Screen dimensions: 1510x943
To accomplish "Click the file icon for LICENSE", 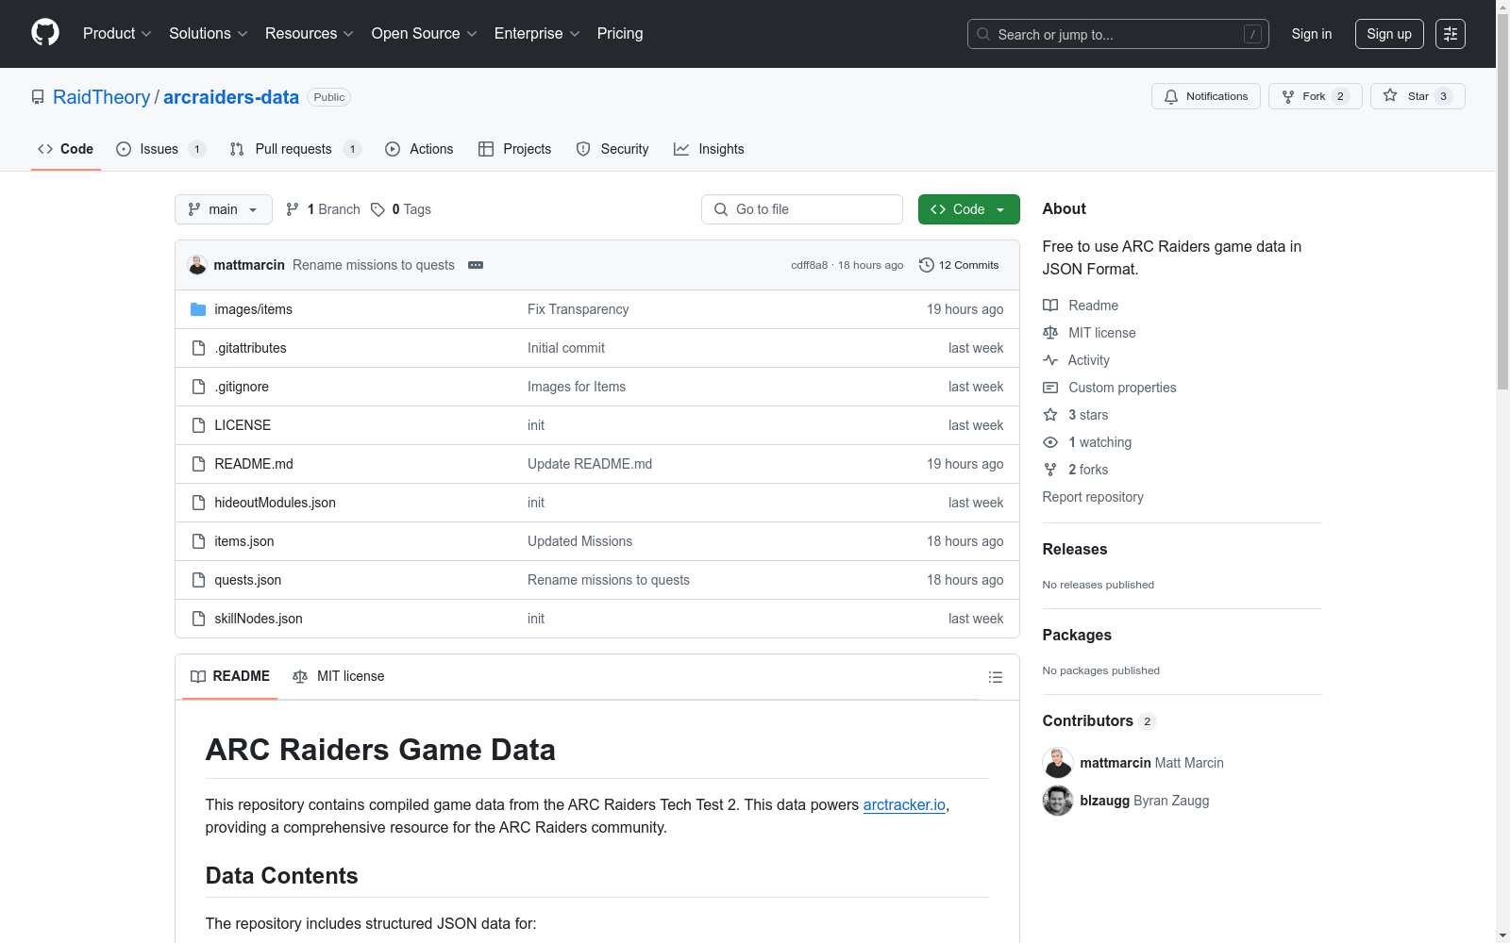I will tap(198, 425).
